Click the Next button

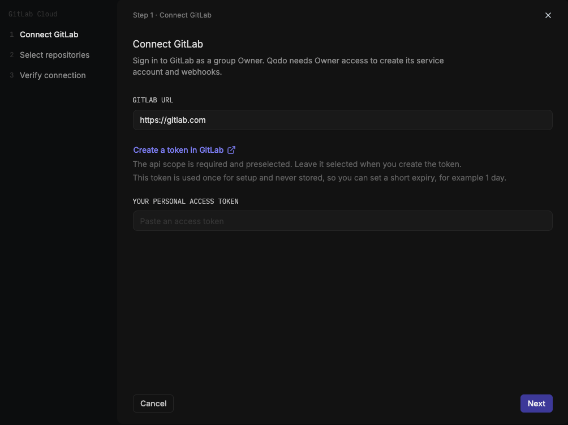pyautogui.click(x=536, y=403)
